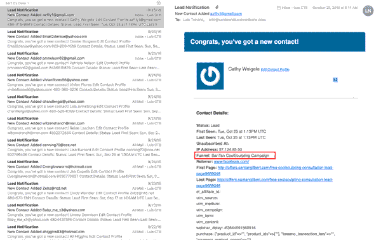The height and width of the screenshot is (240, 381).
Task: Click the Inbox folder icon in header
Action: pos(279,8)
